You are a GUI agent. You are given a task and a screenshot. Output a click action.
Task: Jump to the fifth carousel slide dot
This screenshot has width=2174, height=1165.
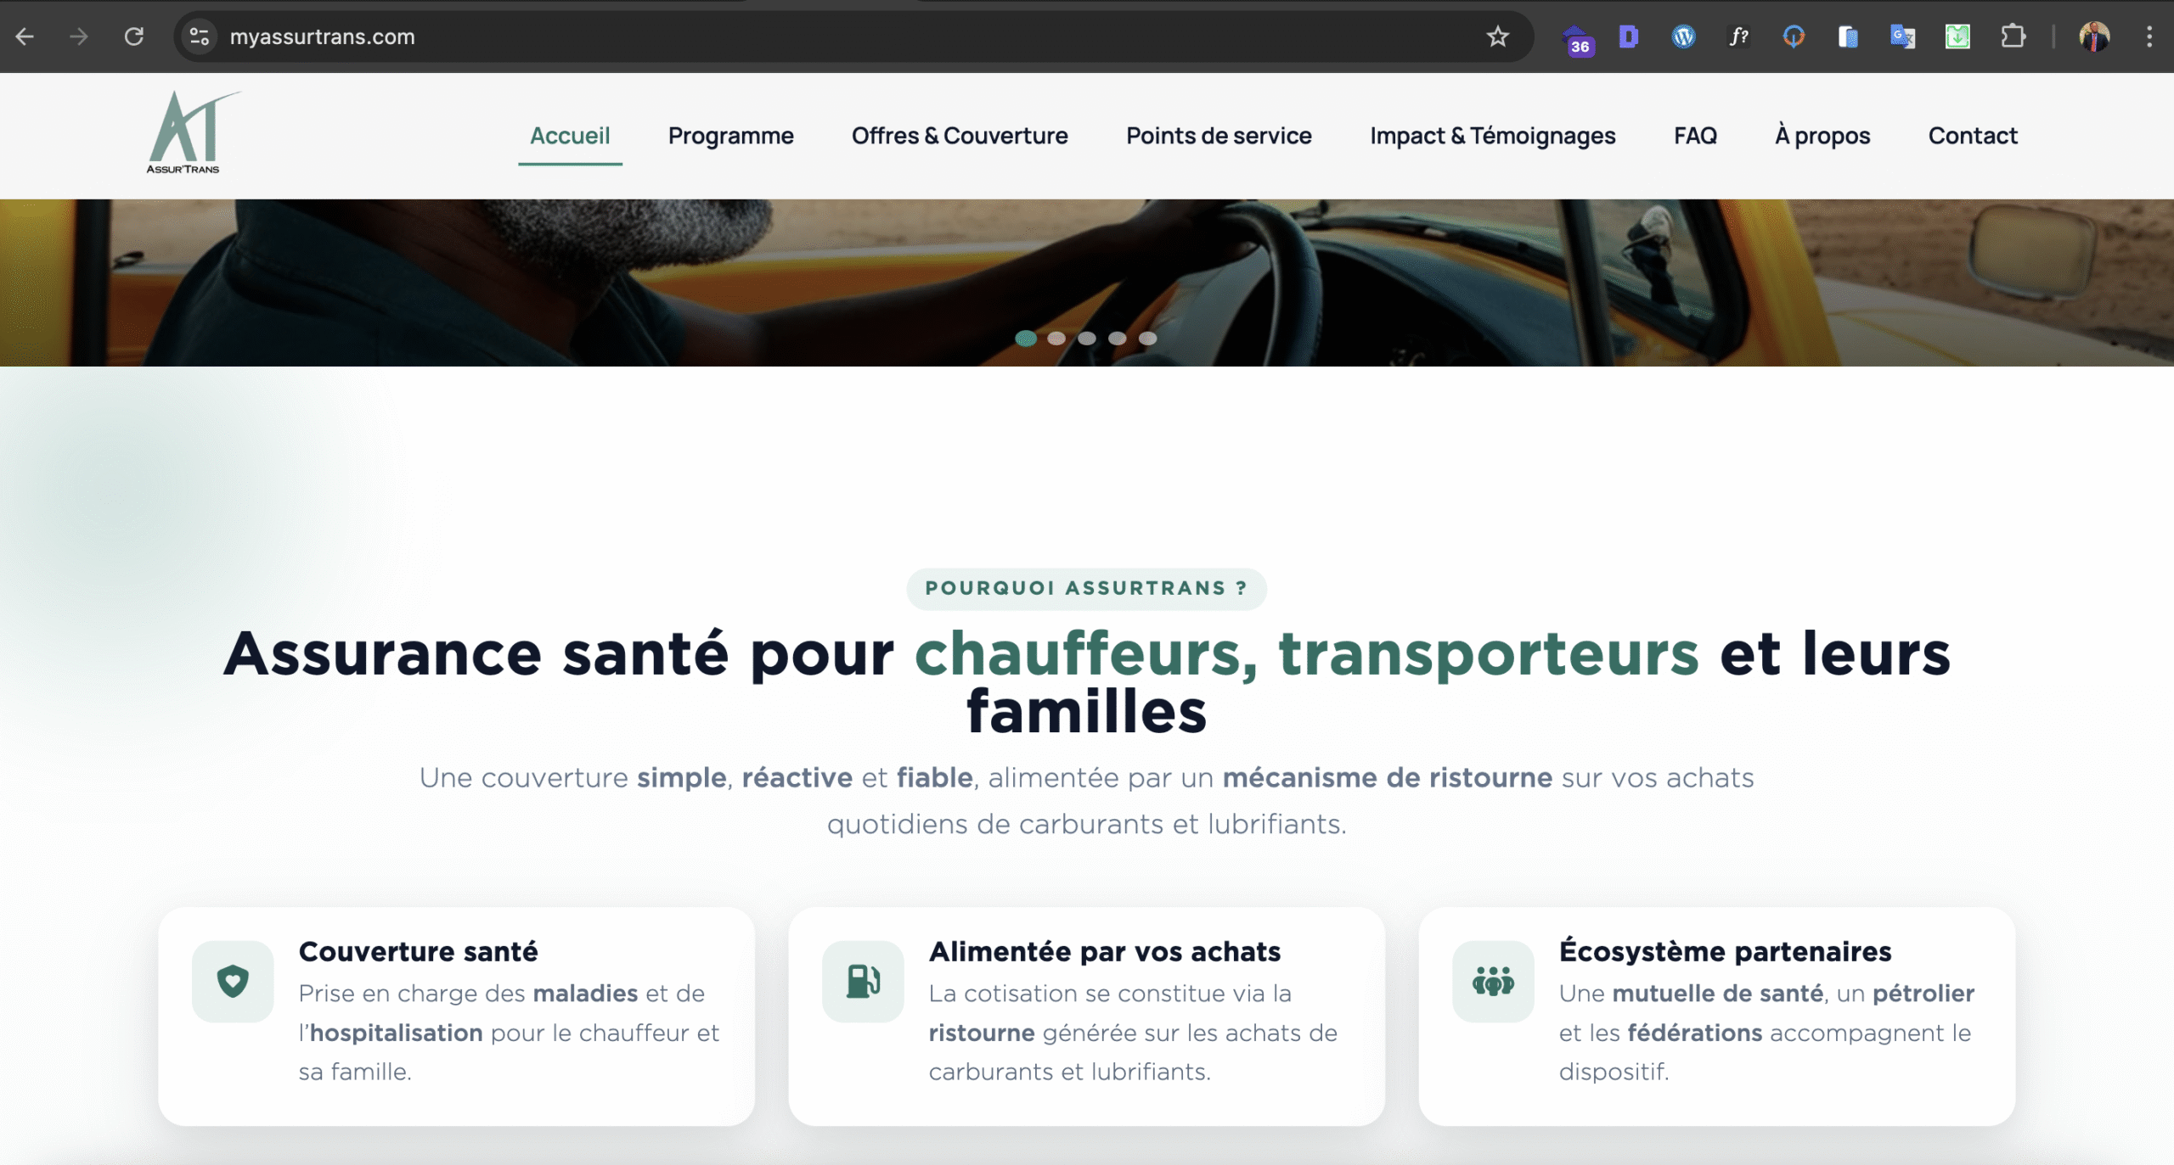[1148, 339]
